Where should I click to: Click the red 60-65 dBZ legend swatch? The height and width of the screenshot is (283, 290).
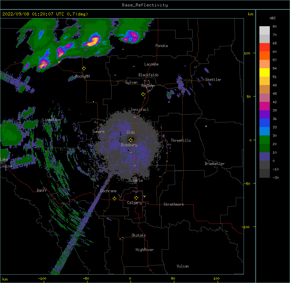pyautogui.click(x=264, y=47)
